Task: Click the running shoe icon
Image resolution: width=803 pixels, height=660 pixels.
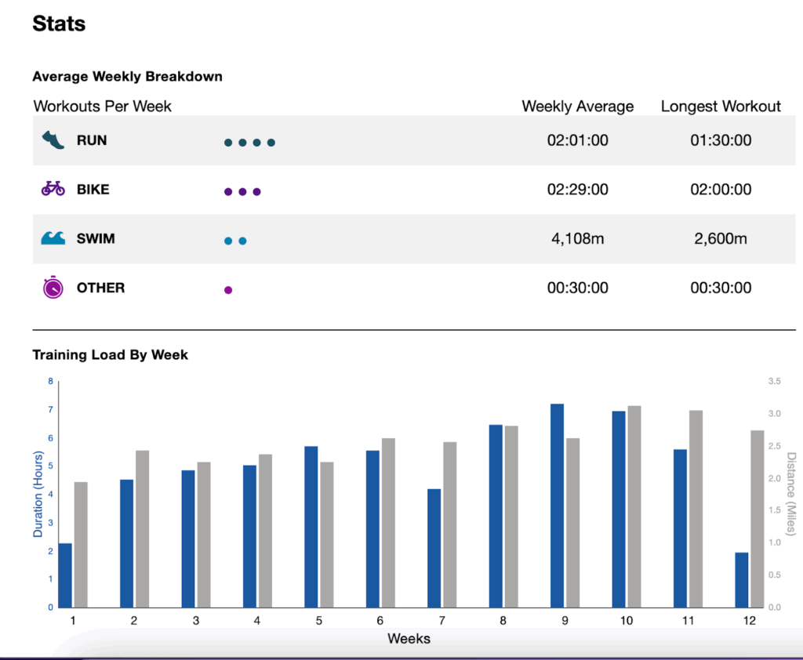Action: 53,141
